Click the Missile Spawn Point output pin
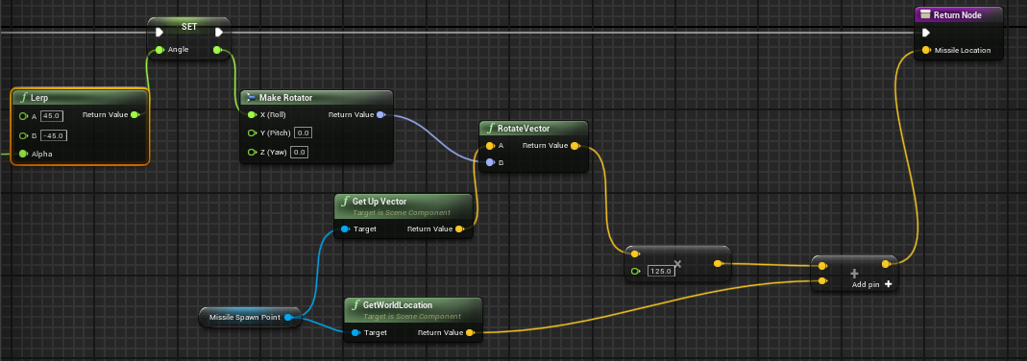 [x=289, y=317]
